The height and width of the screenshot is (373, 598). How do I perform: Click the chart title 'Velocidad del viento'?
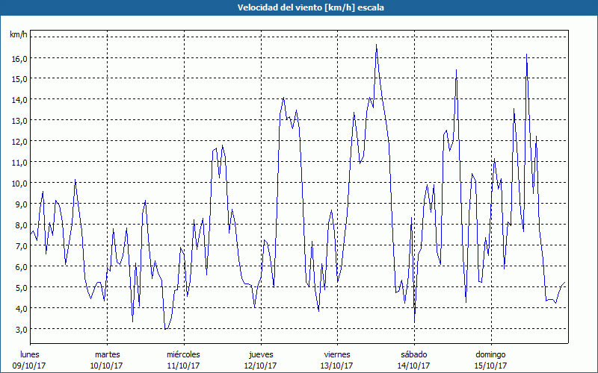click(x=298, y=7)
